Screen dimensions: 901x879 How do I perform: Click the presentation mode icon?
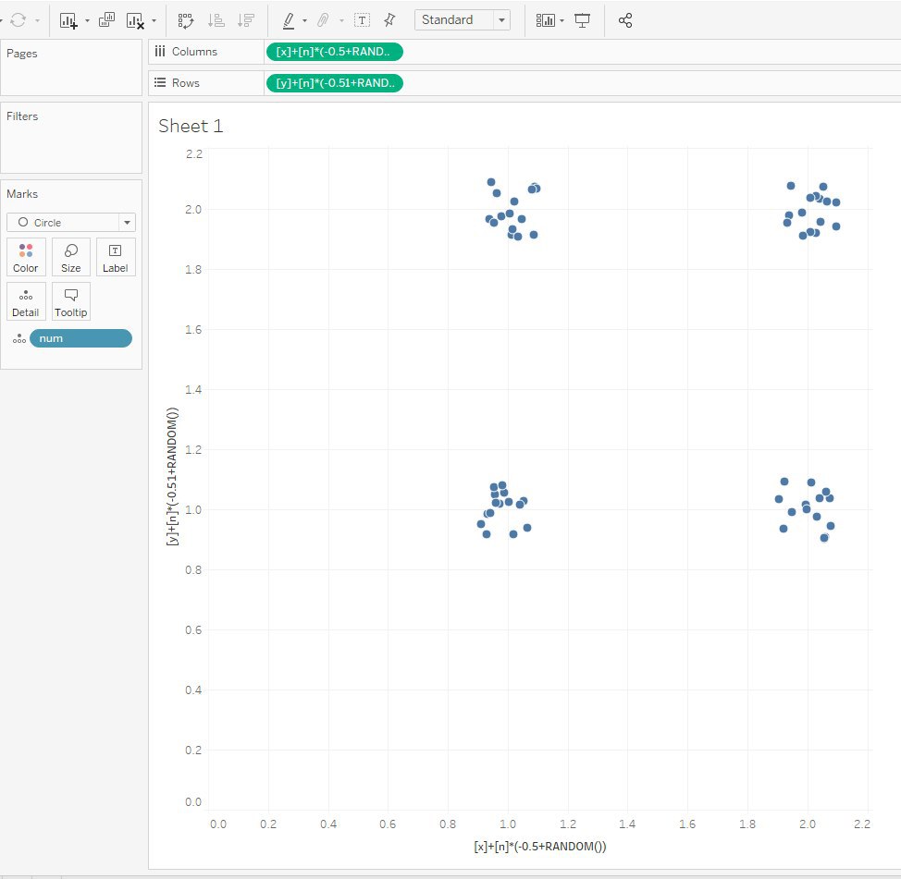click(x=582, y=20)
